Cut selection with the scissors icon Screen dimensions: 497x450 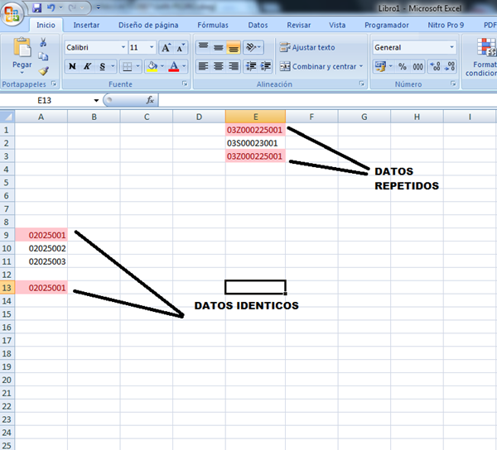pos(43,42)
